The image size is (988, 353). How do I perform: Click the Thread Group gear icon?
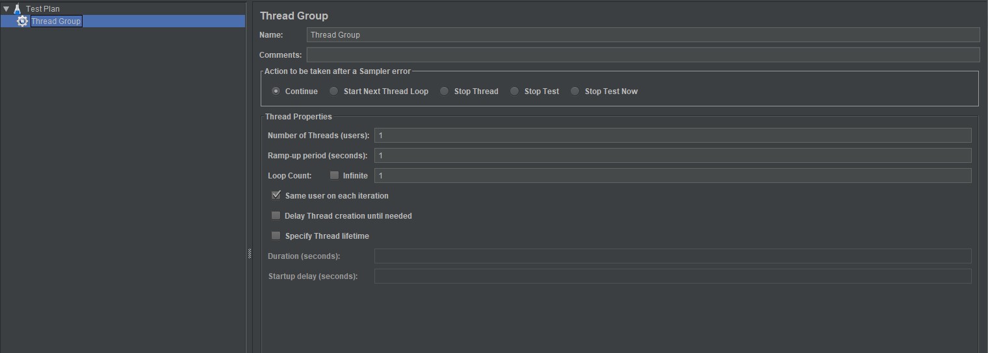point(23,21)
